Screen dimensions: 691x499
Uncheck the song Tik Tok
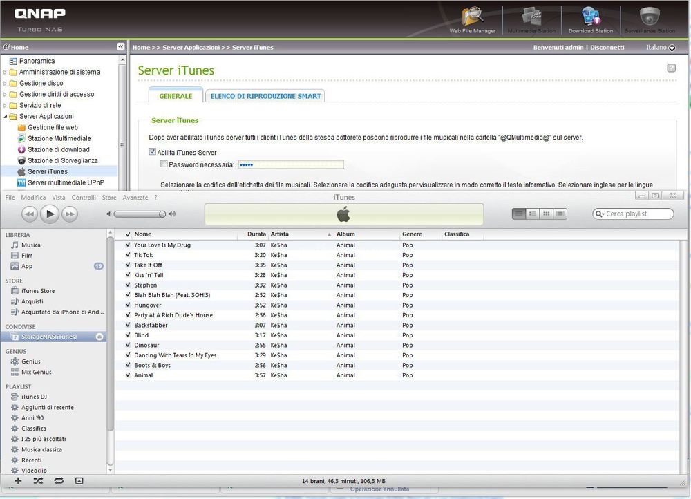[128, 255]
